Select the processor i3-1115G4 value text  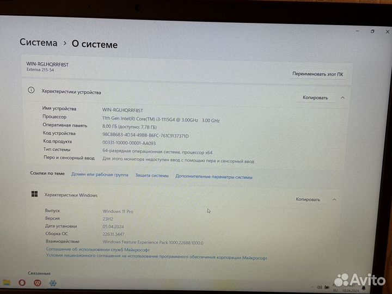tap(161, 119)
